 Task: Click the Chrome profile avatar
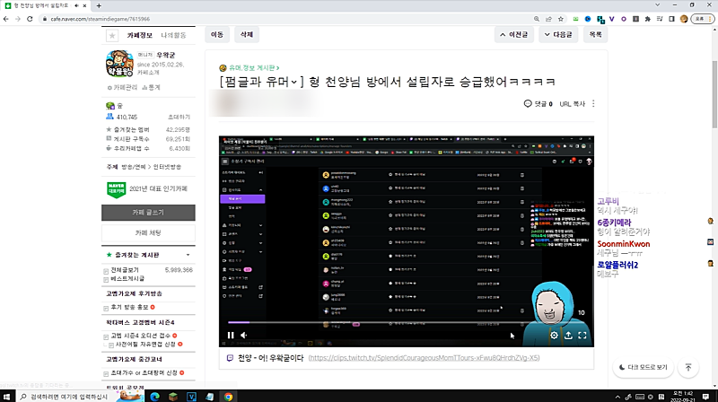pyautogui.click(x=684, y=19)
